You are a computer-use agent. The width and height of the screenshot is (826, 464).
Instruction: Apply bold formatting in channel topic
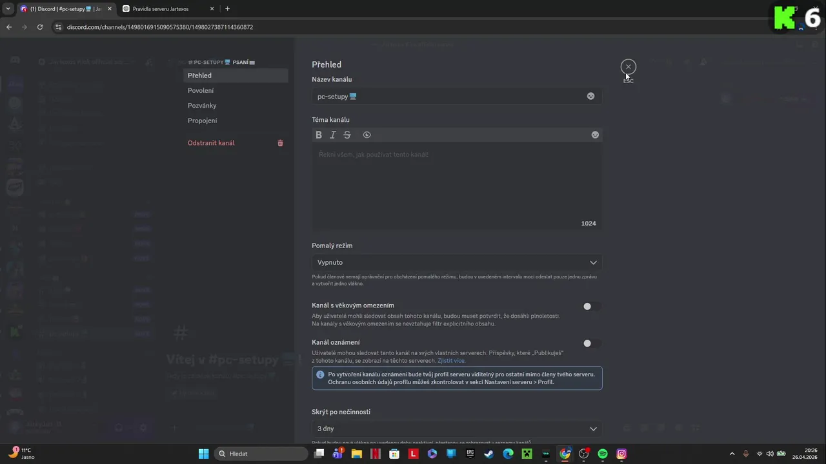pyautogui.click(x=319, y=135)
